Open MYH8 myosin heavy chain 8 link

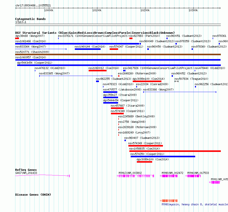pyautogui.click(x=195, y=204)
